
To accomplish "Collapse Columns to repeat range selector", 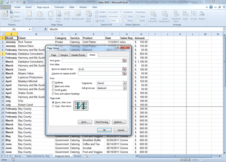I will click(124, 74).
